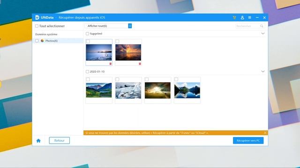Collapse the Supprimé section chevron
The width and height of the screenshot is (300, 168).
tap(263, 34)
